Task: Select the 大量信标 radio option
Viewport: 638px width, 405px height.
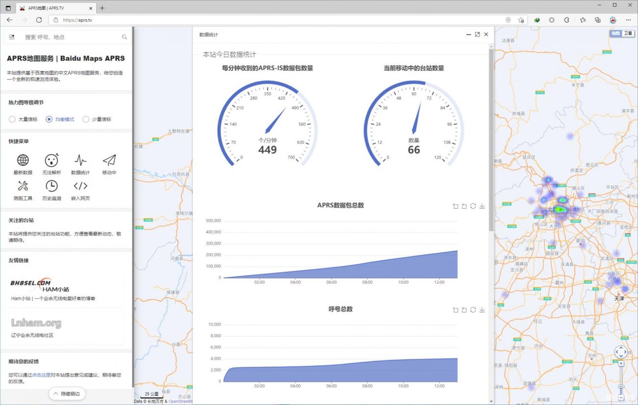Action: pyautogui.click(x=12, y=119)
